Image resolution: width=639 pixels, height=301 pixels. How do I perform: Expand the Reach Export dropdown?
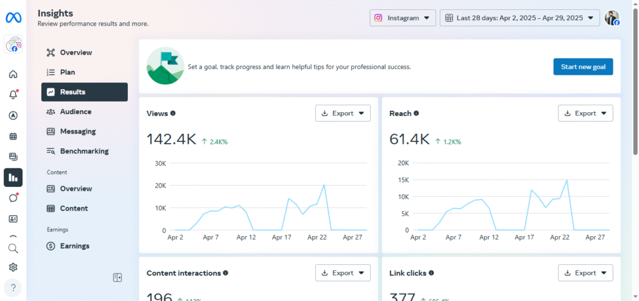coord(585,113)
